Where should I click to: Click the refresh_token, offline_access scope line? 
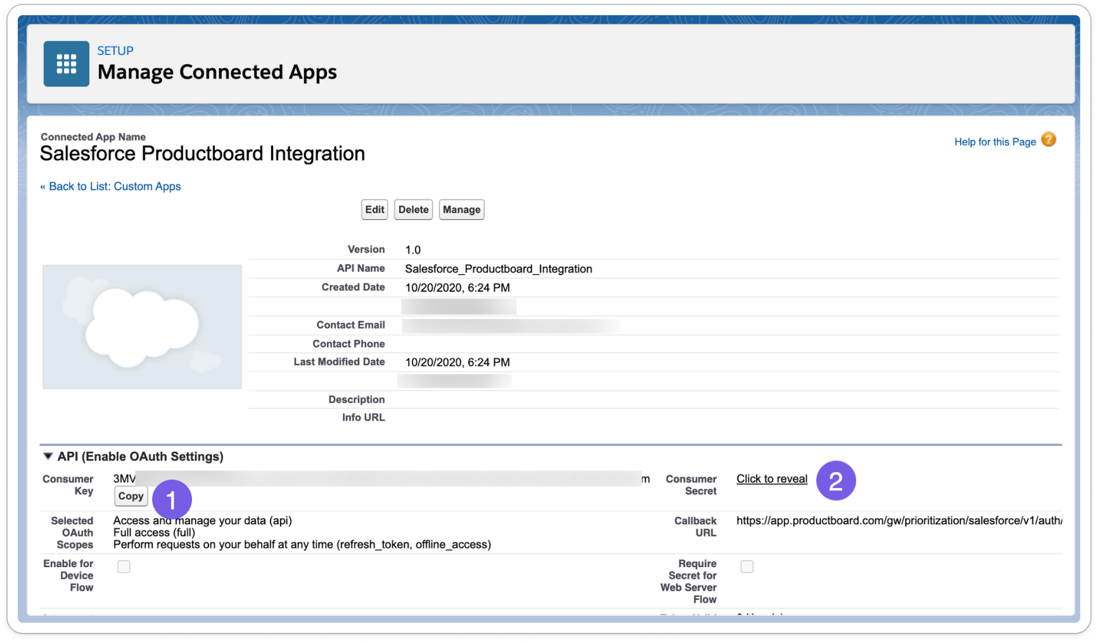tap(302, 544)
